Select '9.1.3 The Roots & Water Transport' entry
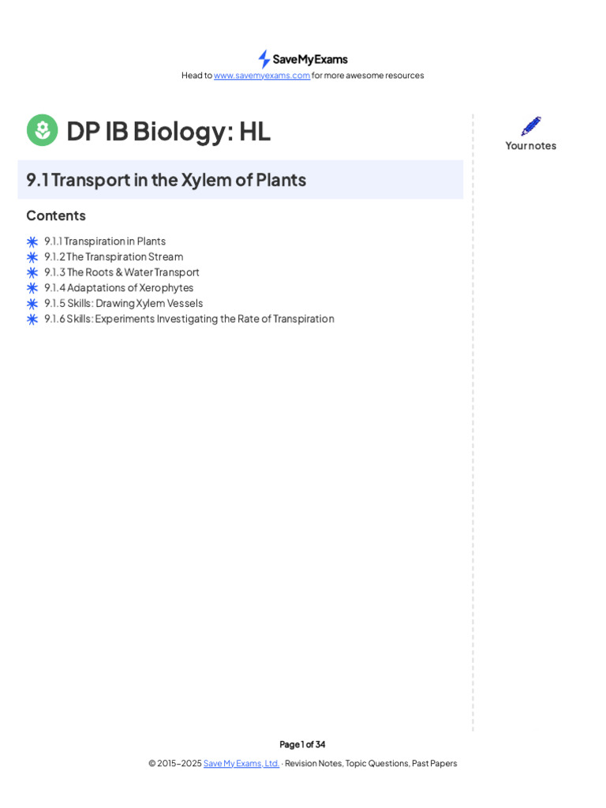The width and height of the screenshot is (606, 808). pyautogui.click(x=122, y=272)
